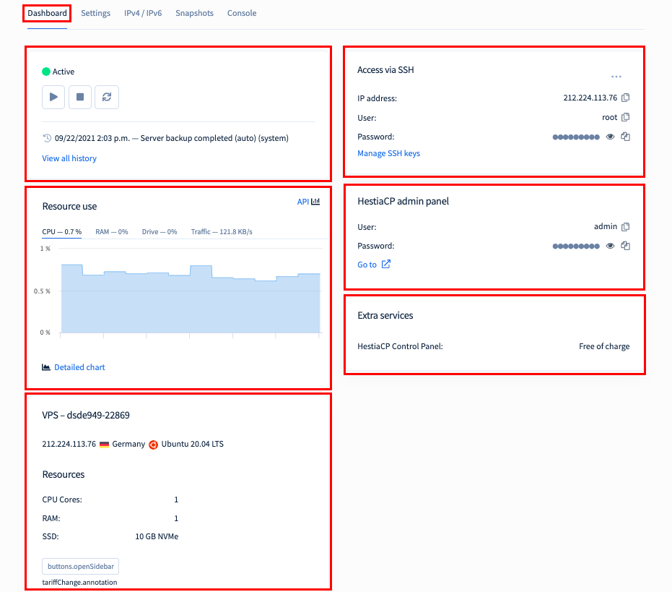Image resolution: width=672 pixels, height=592 pixels.
Task: Show the HestiaCP admin password
Action: coord(611,246)
